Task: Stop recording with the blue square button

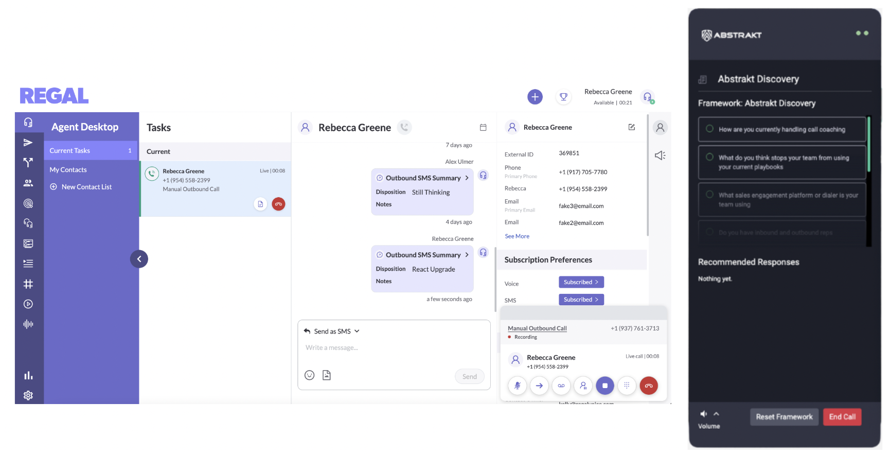Action: coord(605,386)
